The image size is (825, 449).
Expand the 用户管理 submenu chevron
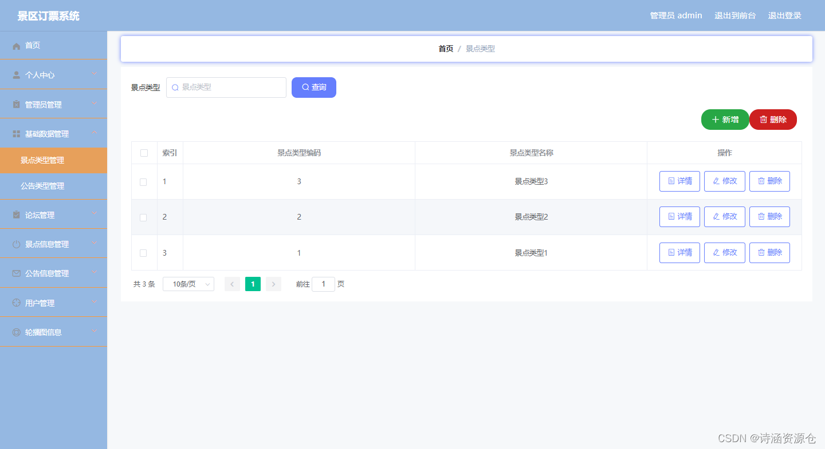point(95,302)
